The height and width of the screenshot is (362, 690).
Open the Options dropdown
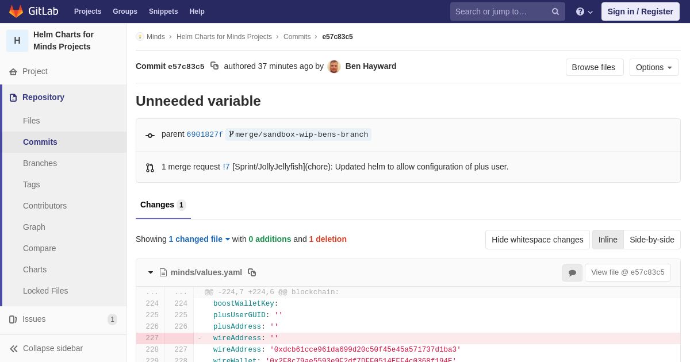654,67
